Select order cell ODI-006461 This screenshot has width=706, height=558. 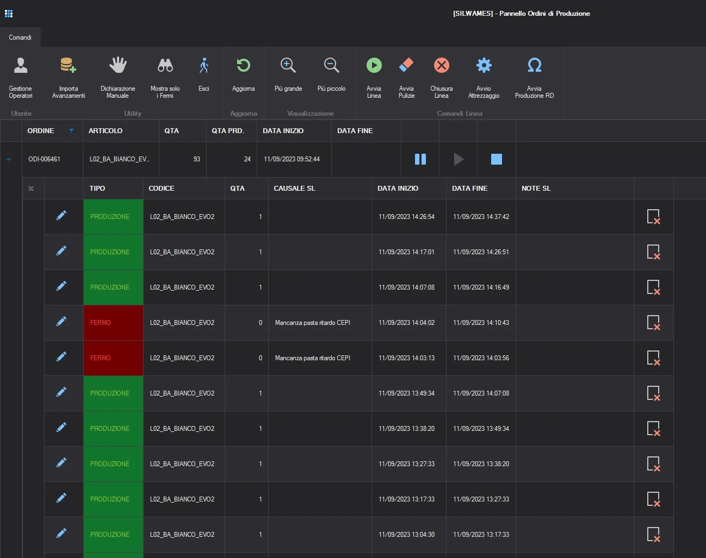coord(52,159)
